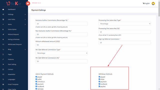Click Non Exclusive Author Commission input

[61, 34]
